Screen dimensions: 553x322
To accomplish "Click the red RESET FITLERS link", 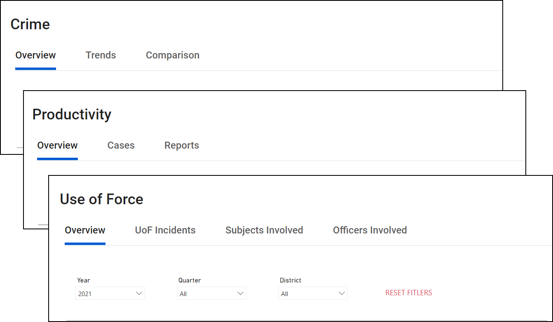I will click(408, 293).
